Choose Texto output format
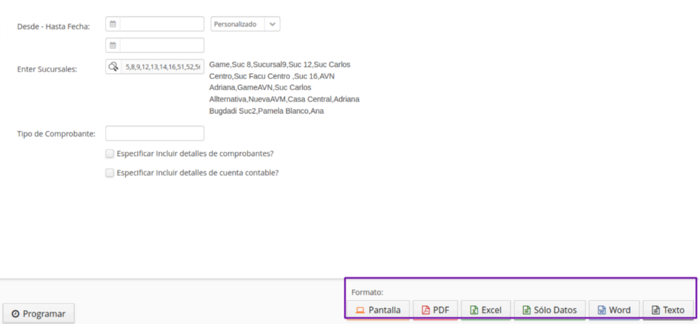 coord(668,310)
